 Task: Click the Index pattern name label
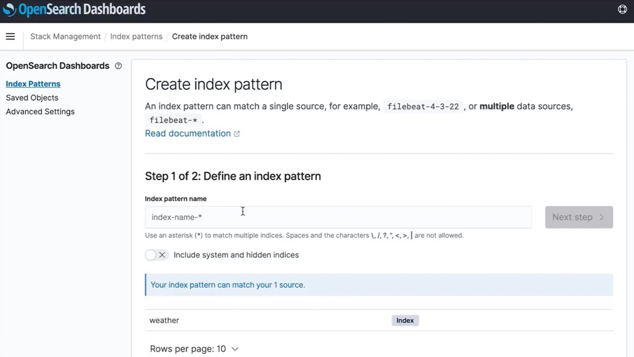(x=176, y=199)
